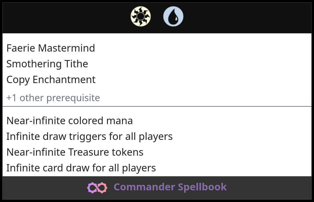Open the Copy Enchantment card entry

[51, 80]
